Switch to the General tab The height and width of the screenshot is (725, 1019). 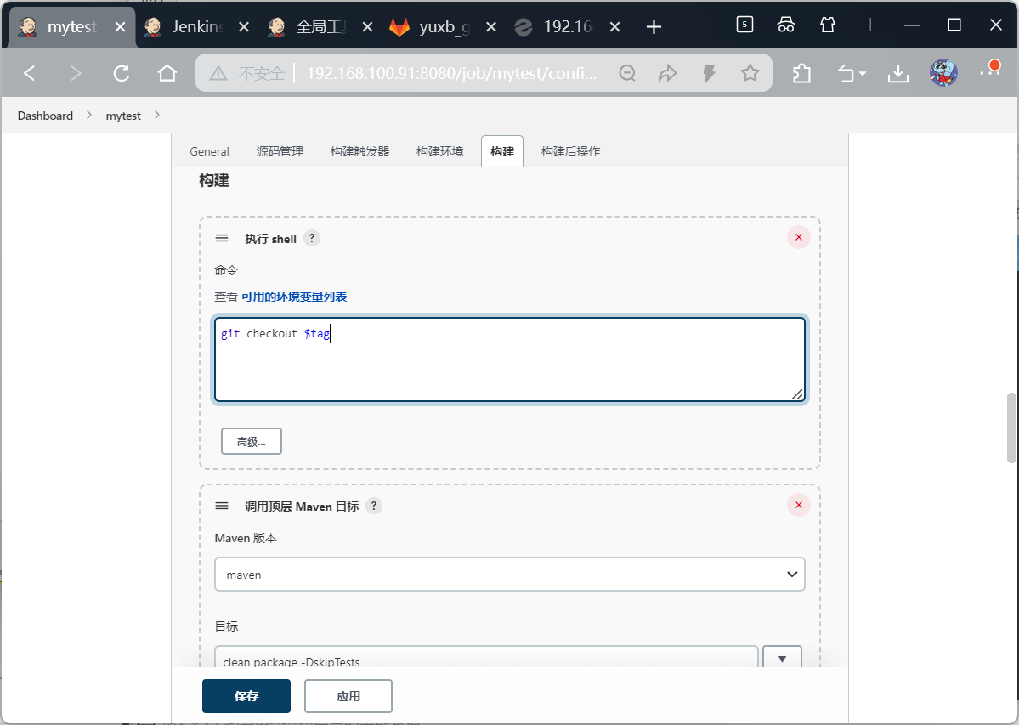(209, 151)
